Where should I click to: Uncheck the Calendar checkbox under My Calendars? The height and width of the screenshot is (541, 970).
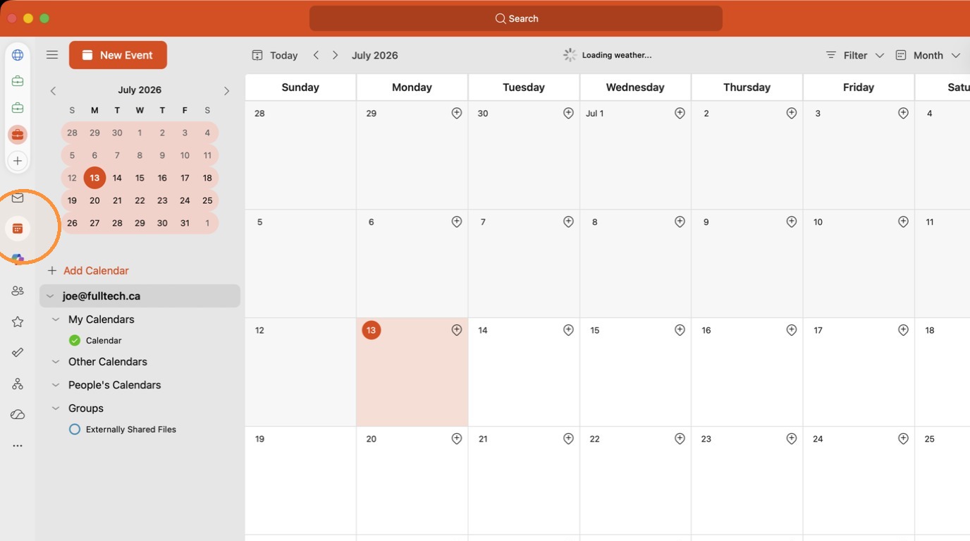tap(75, 340)
